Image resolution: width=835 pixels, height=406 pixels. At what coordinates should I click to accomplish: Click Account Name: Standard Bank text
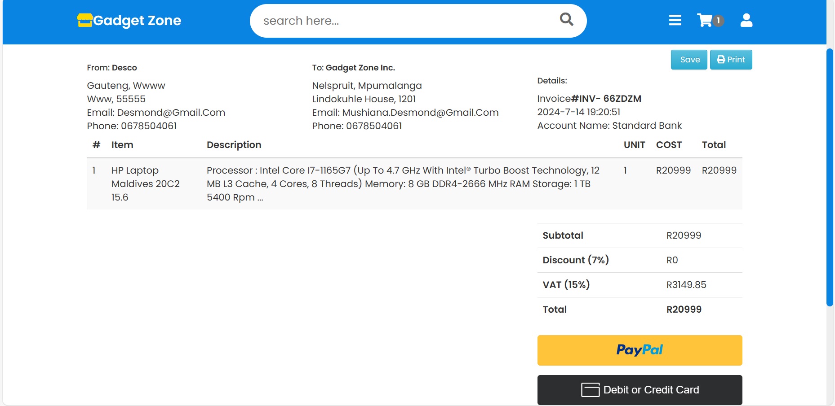click(609, 126)
